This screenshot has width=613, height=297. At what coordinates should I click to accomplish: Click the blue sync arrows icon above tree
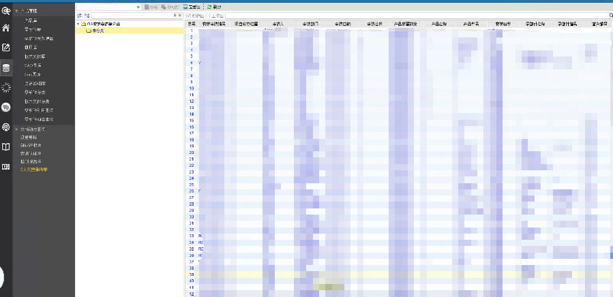(79, 15)
